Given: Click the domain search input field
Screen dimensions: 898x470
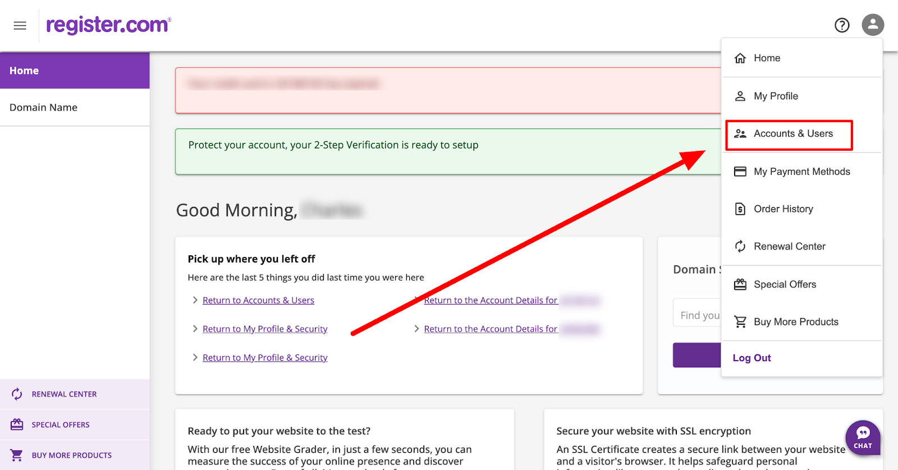Looking at the screenshot, I should pyautogui.click(x=698, y=315).
